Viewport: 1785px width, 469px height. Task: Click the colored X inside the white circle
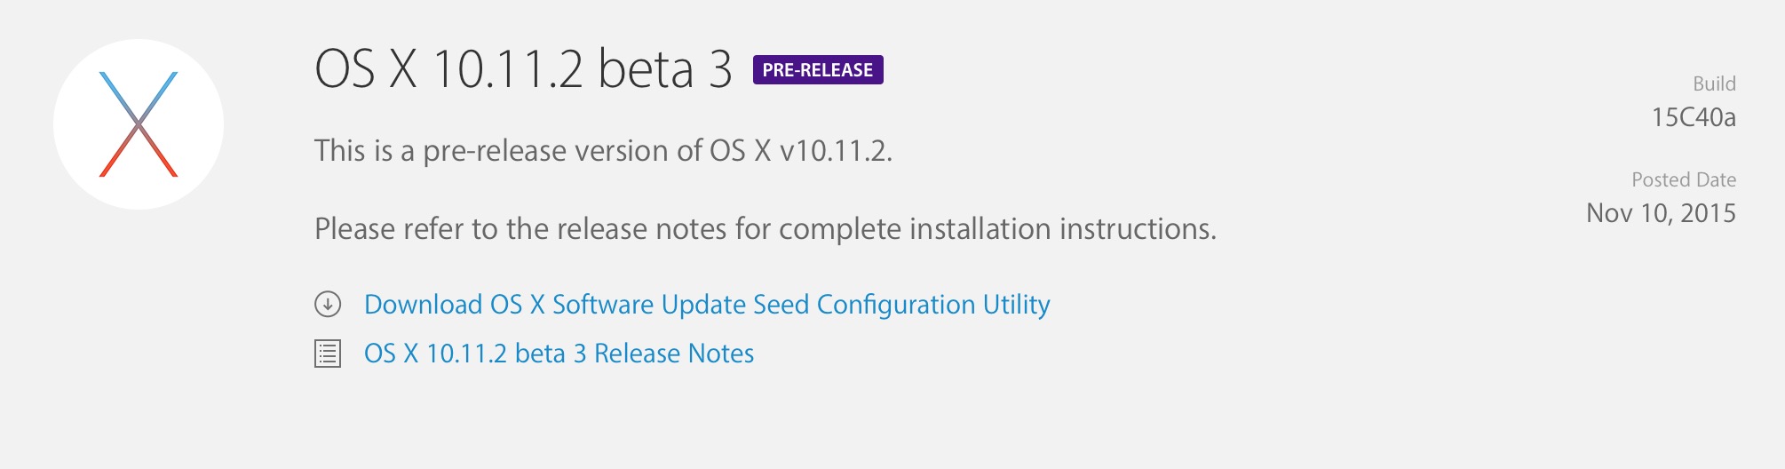coord(139,124)
